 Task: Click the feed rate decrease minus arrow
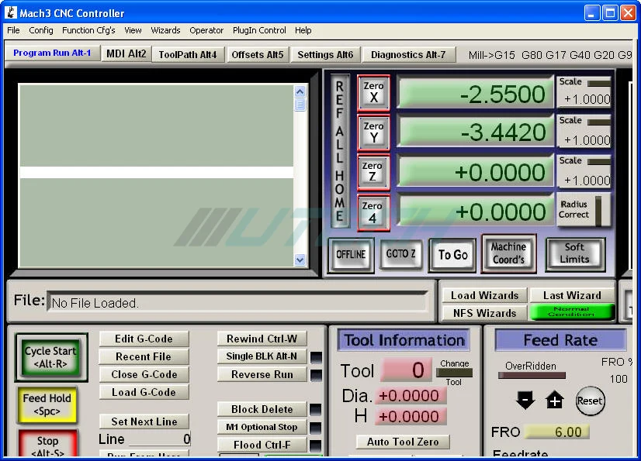pos(525,401)
